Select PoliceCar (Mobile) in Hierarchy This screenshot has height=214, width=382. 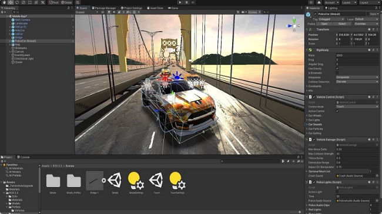pos(25,41)
